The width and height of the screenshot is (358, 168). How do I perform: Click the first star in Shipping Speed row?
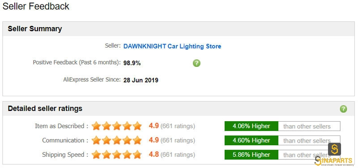coord(96,155)
